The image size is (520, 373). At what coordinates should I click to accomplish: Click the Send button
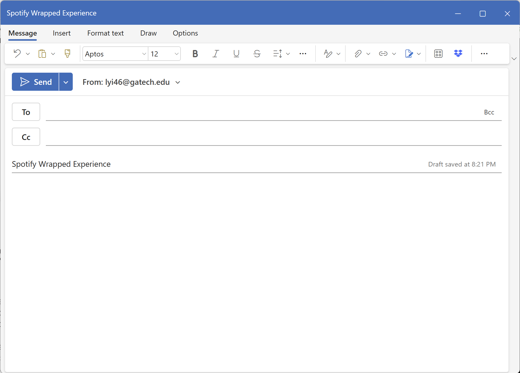pyautogui.click(x=36, y=82)
